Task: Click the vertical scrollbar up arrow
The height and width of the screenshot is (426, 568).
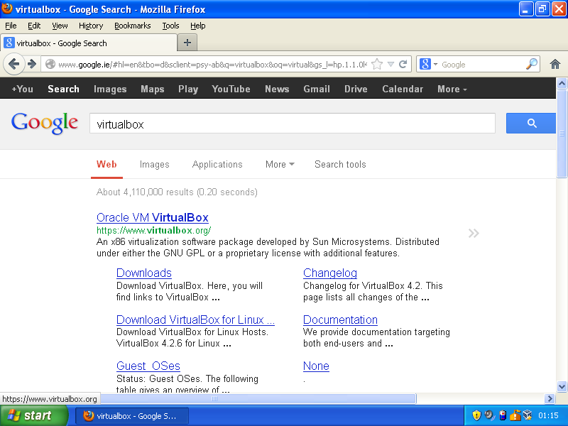Action: pyautogui.click(x=562, y=84)
